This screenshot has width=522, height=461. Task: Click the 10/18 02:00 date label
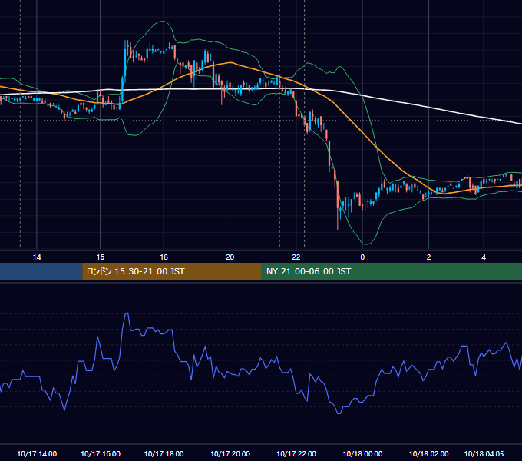[x=428, y=453]
